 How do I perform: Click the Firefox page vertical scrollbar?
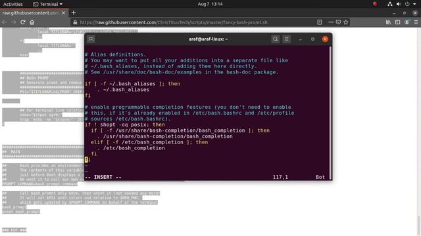tap(418, 226)
